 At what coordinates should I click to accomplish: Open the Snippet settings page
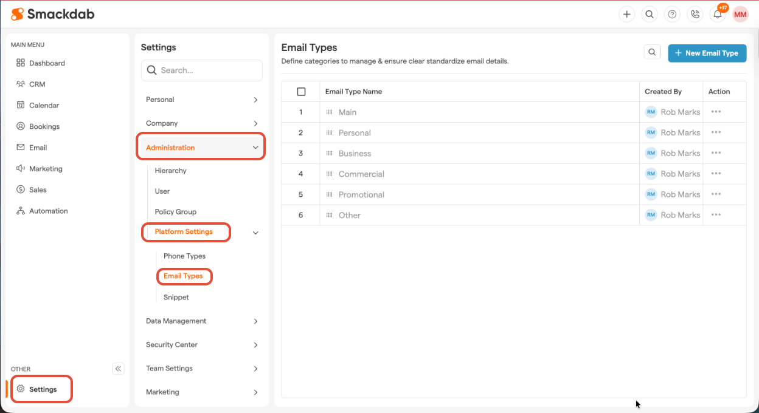pyautogui.click(x=176, y=298)
